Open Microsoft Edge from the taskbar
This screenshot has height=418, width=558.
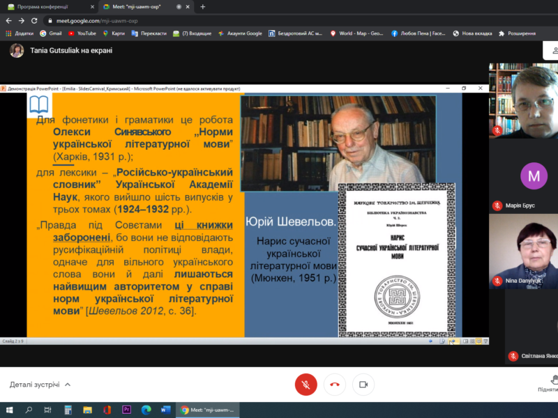(146, 410)
